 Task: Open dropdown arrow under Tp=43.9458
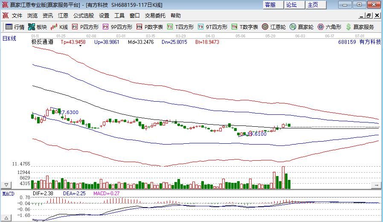[80, 46]
